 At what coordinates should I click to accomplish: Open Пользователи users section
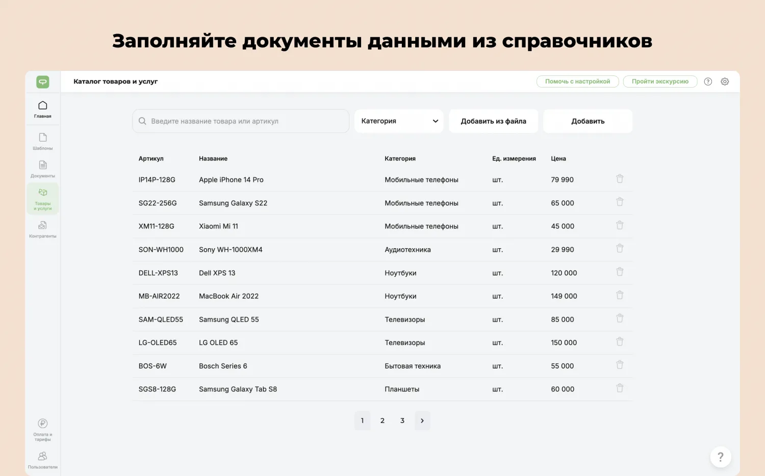43,459
